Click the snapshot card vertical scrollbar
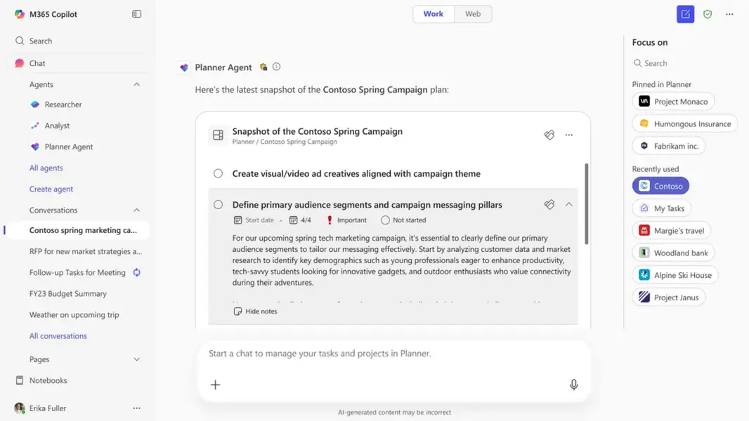The width and height of the screenshot is (749, 421). pos(586,204)
